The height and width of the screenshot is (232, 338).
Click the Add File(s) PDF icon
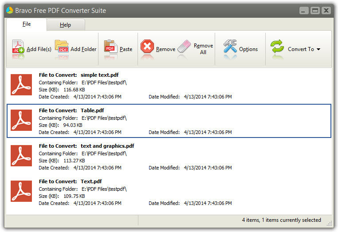click(18, 47)
